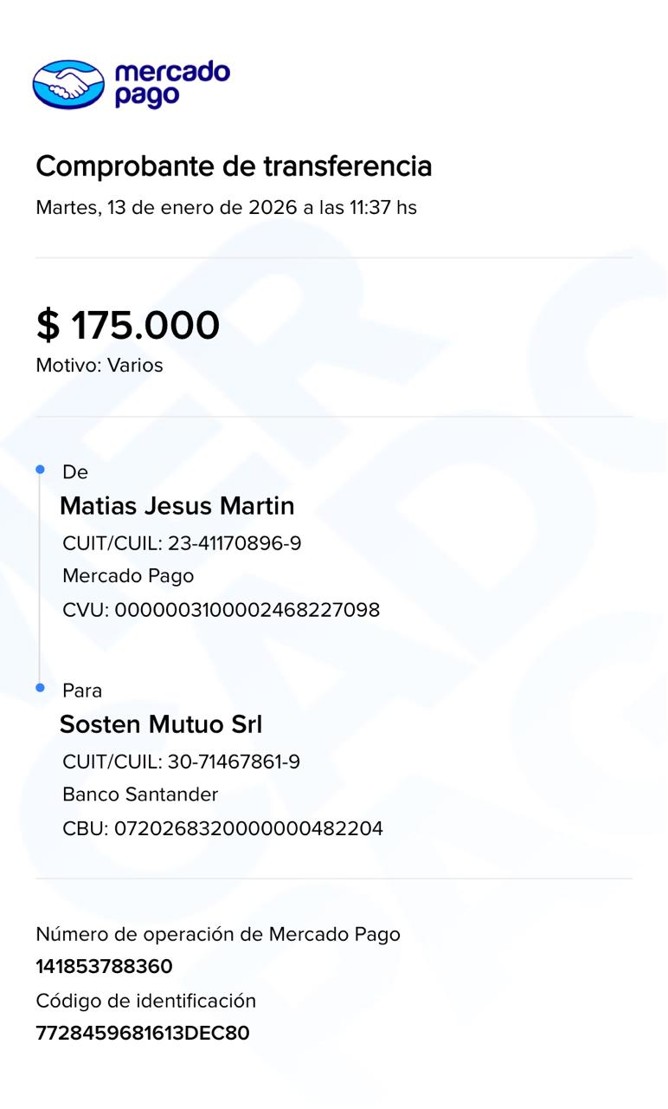Screen dimensions: 668x1109
Task: Select sender name Matias Jesus Martin
Action: point(177,506)
